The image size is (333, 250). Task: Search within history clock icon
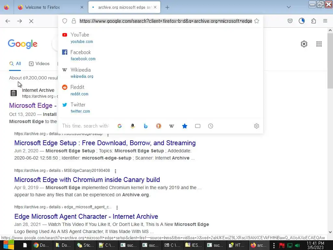point(210,126)
